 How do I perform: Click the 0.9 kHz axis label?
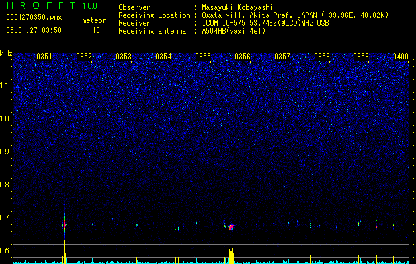5,152
